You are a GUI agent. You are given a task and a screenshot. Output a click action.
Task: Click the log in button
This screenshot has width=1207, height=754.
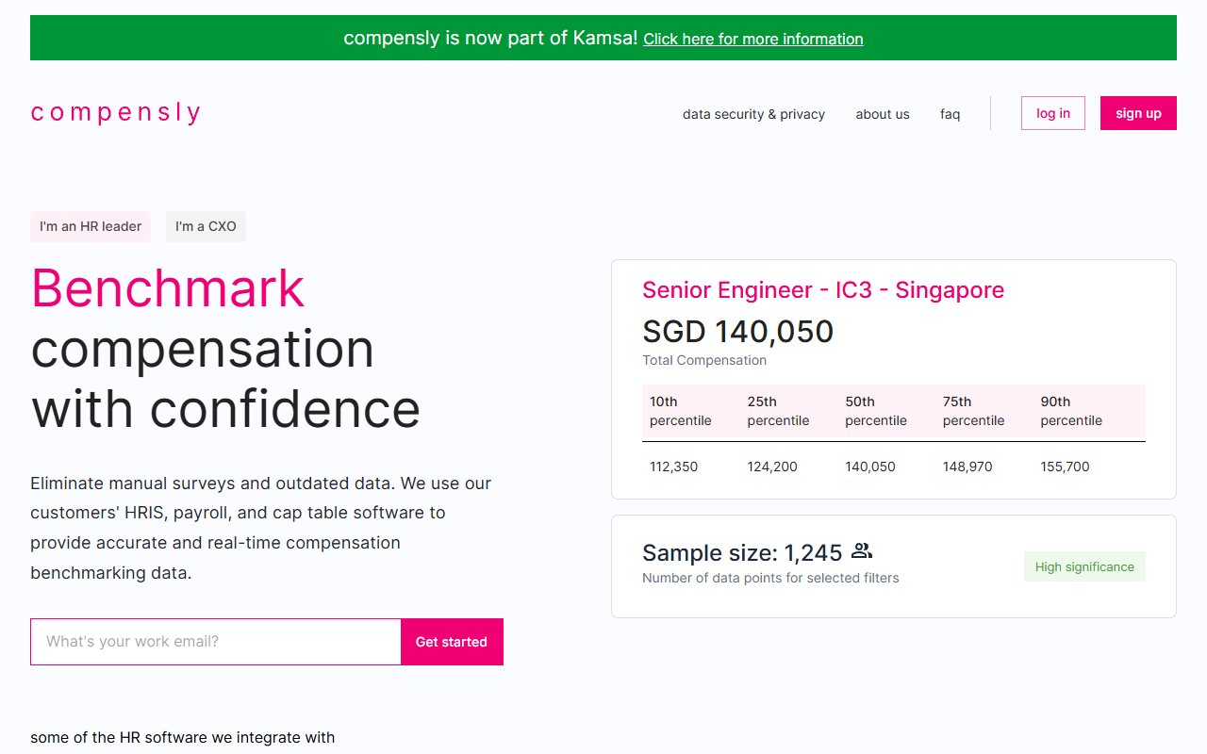tap(1053, 113)
